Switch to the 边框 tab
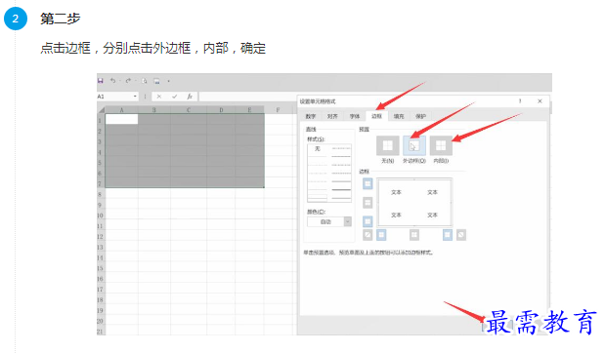 376,116
